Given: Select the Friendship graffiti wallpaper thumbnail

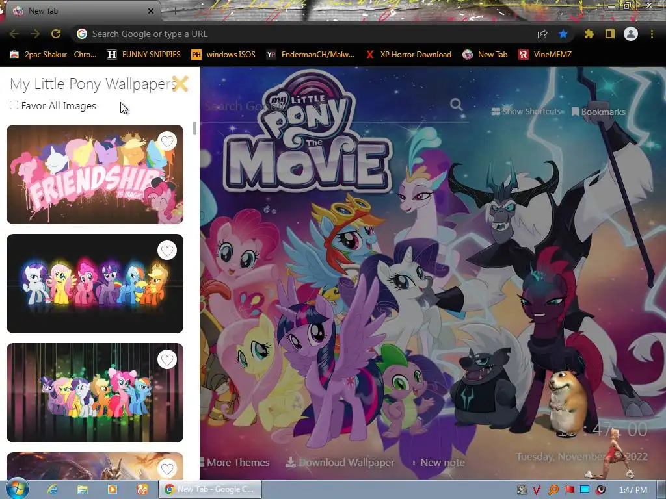Looking at the screenshot, I should [x=95, y=174].
